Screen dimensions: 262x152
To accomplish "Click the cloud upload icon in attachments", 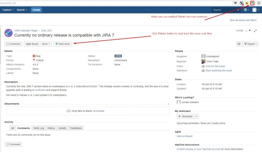I will (x=68, y=111).
